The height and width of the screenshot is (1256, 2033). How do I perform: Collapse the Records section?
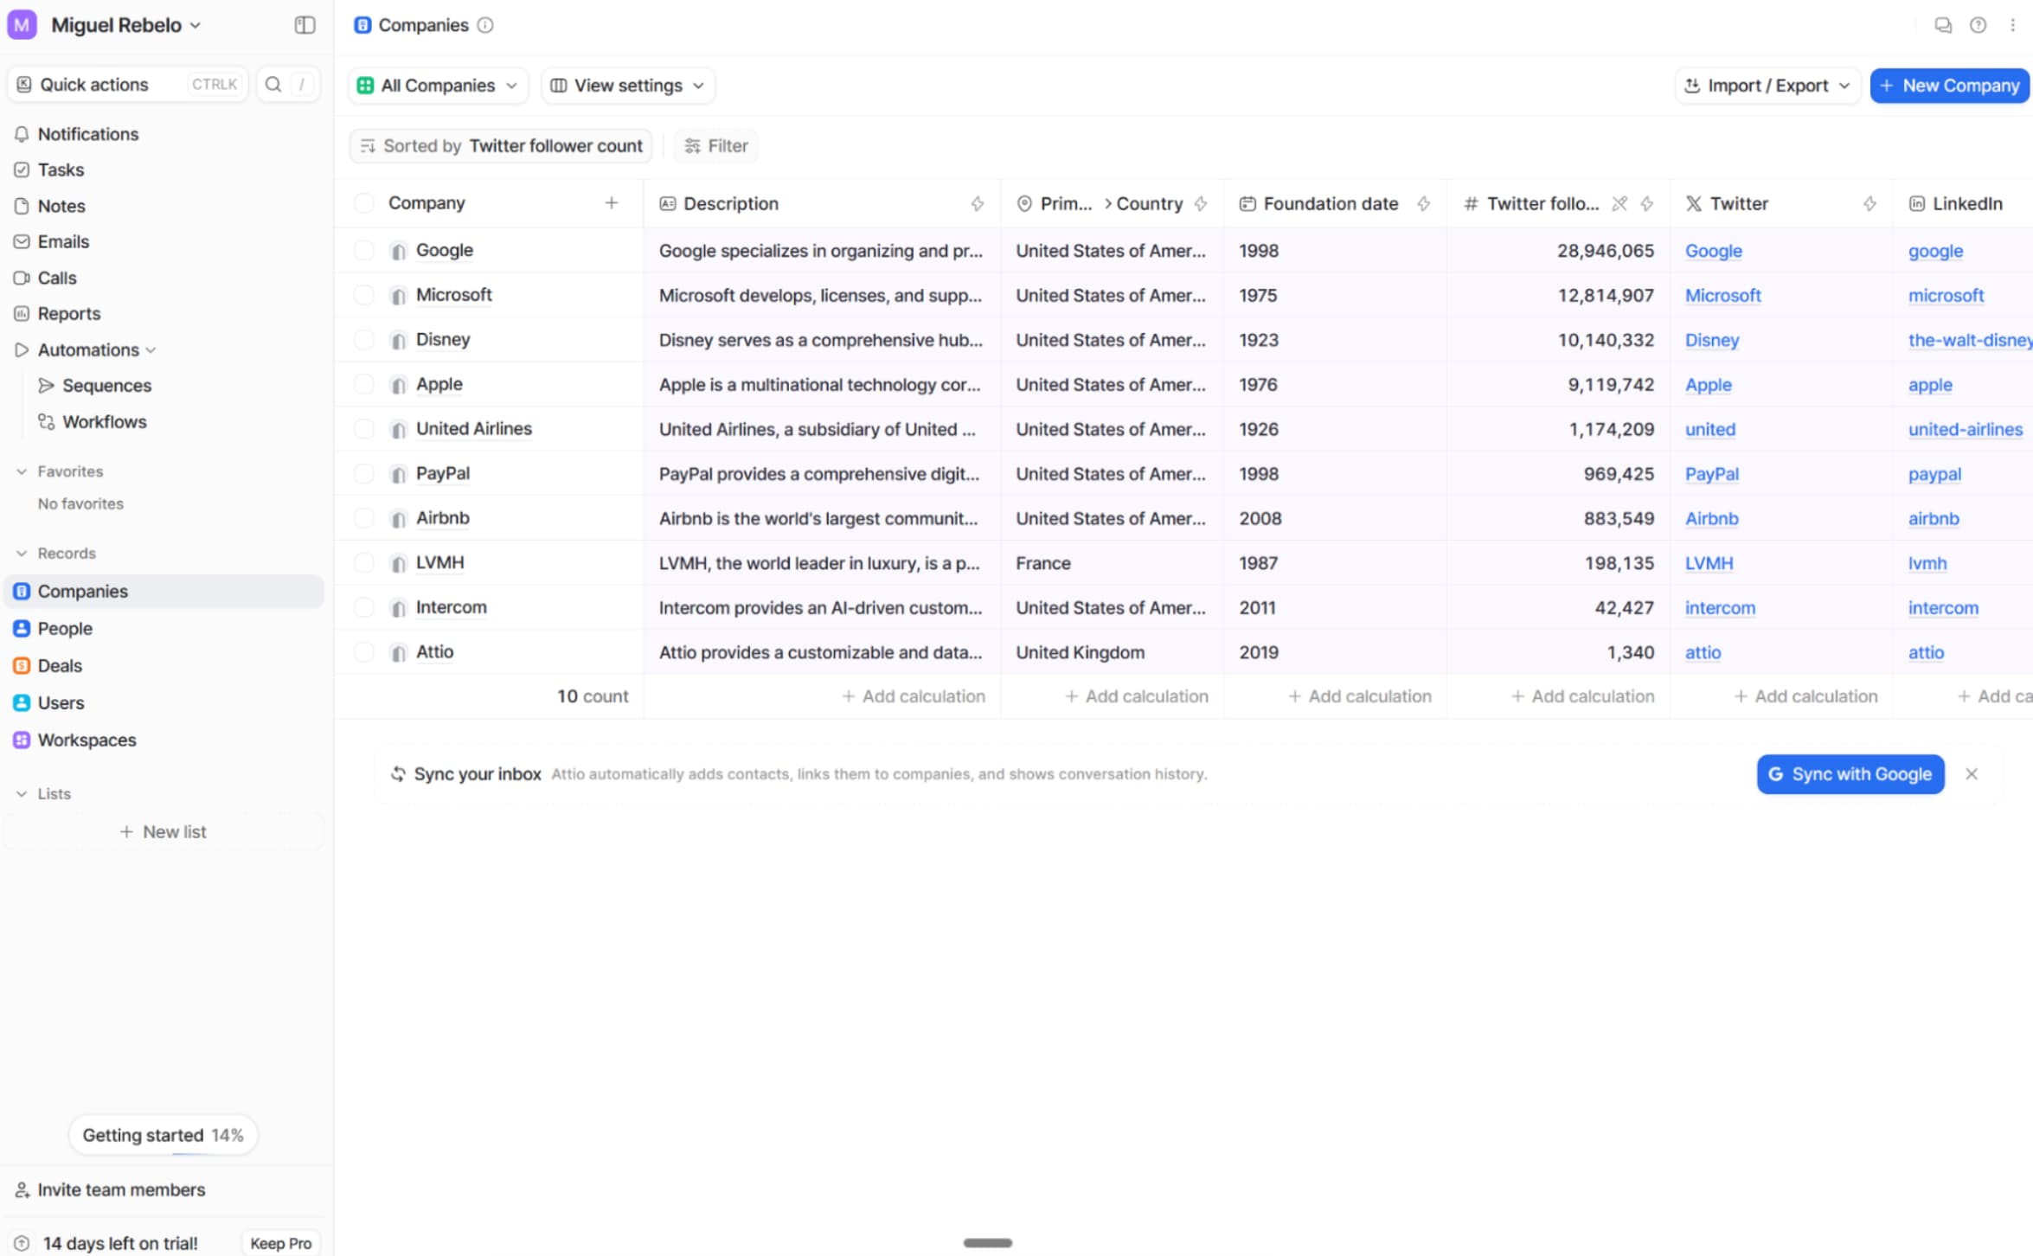pos(22,554)
